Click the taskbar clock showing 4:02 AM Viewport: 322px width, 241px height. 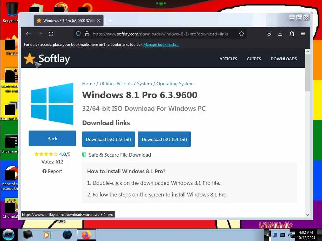point(306,235)
